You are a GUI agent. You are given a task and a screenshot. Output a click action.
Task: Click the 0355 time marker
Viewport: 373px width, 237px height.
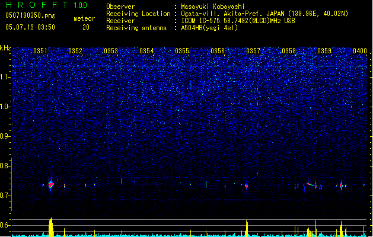tap(182, 51)
